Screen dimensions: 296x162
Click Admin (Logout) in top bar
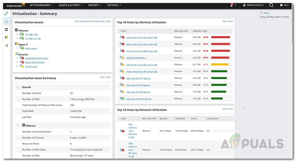pos(254,5)
